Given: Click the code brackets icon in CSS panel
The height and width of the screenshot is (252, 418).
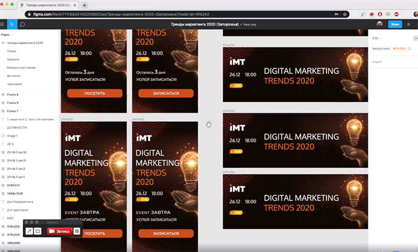Looking at the screenshot, I should pos(416,38).
